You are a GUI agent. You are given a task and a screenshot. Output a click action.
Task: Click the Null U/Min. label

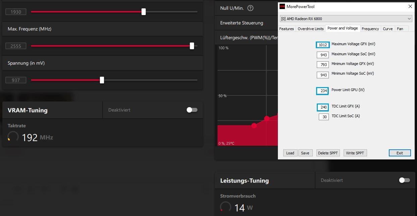pos(232,8)
